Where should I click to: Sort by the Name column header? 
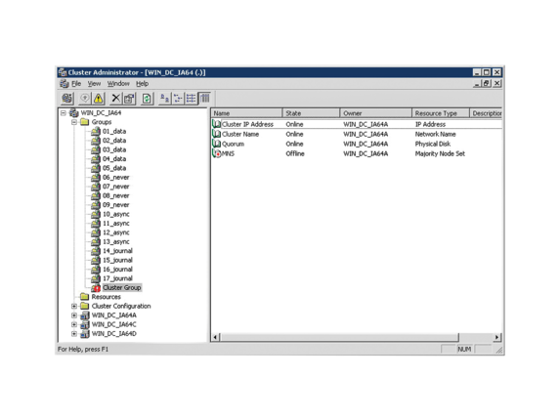click(246, 113)
